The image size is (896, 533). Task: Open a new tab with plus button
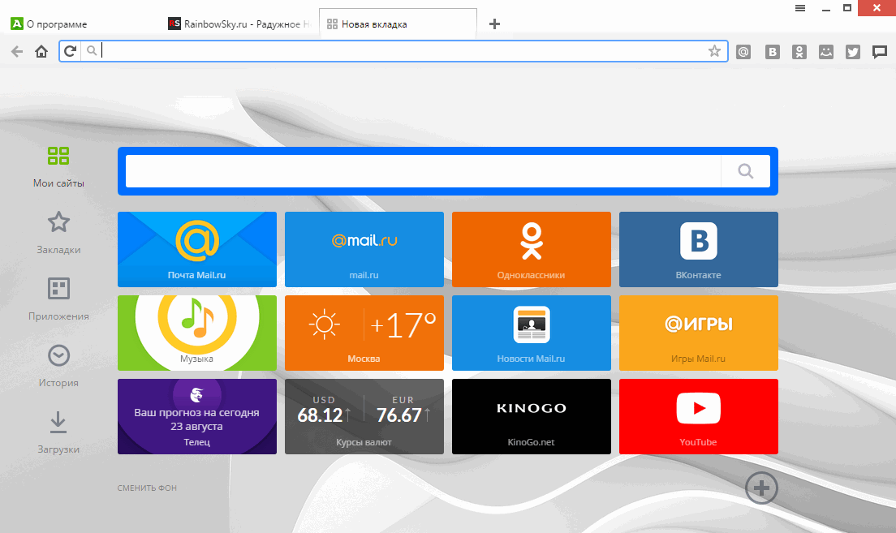[x=494, y=24]
